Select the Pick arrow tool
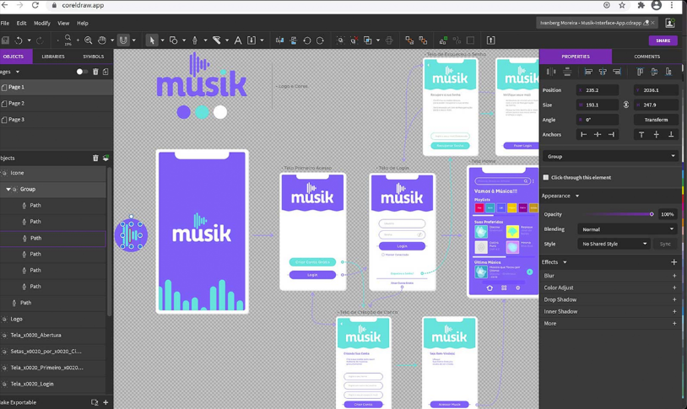Screen dimensions: 687x409 (152, 40)
